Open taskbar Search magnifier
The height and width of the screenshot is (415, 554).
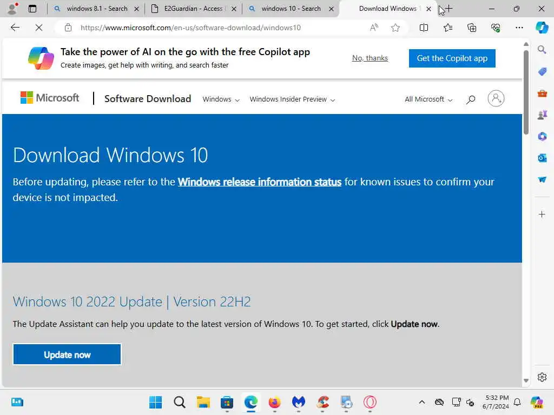pos(180,402)
